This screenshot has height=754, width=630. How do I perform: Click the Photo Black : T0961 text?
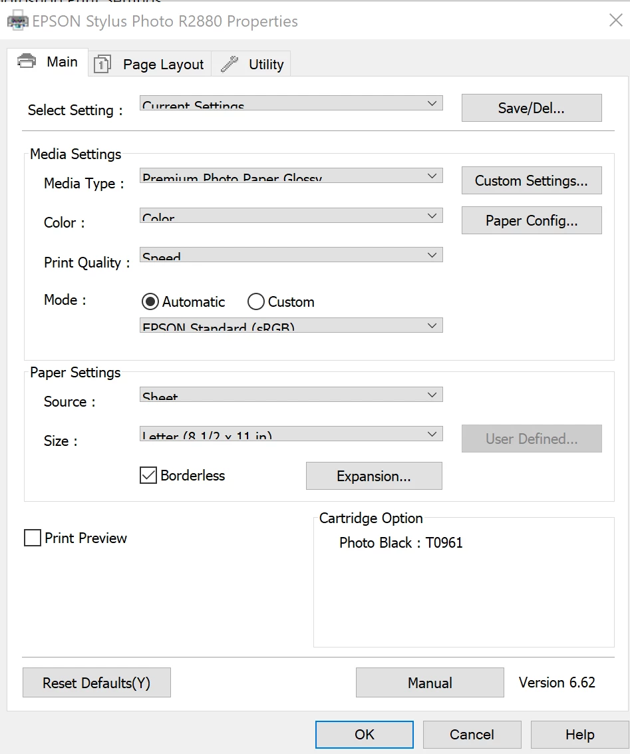pos(400,542)
